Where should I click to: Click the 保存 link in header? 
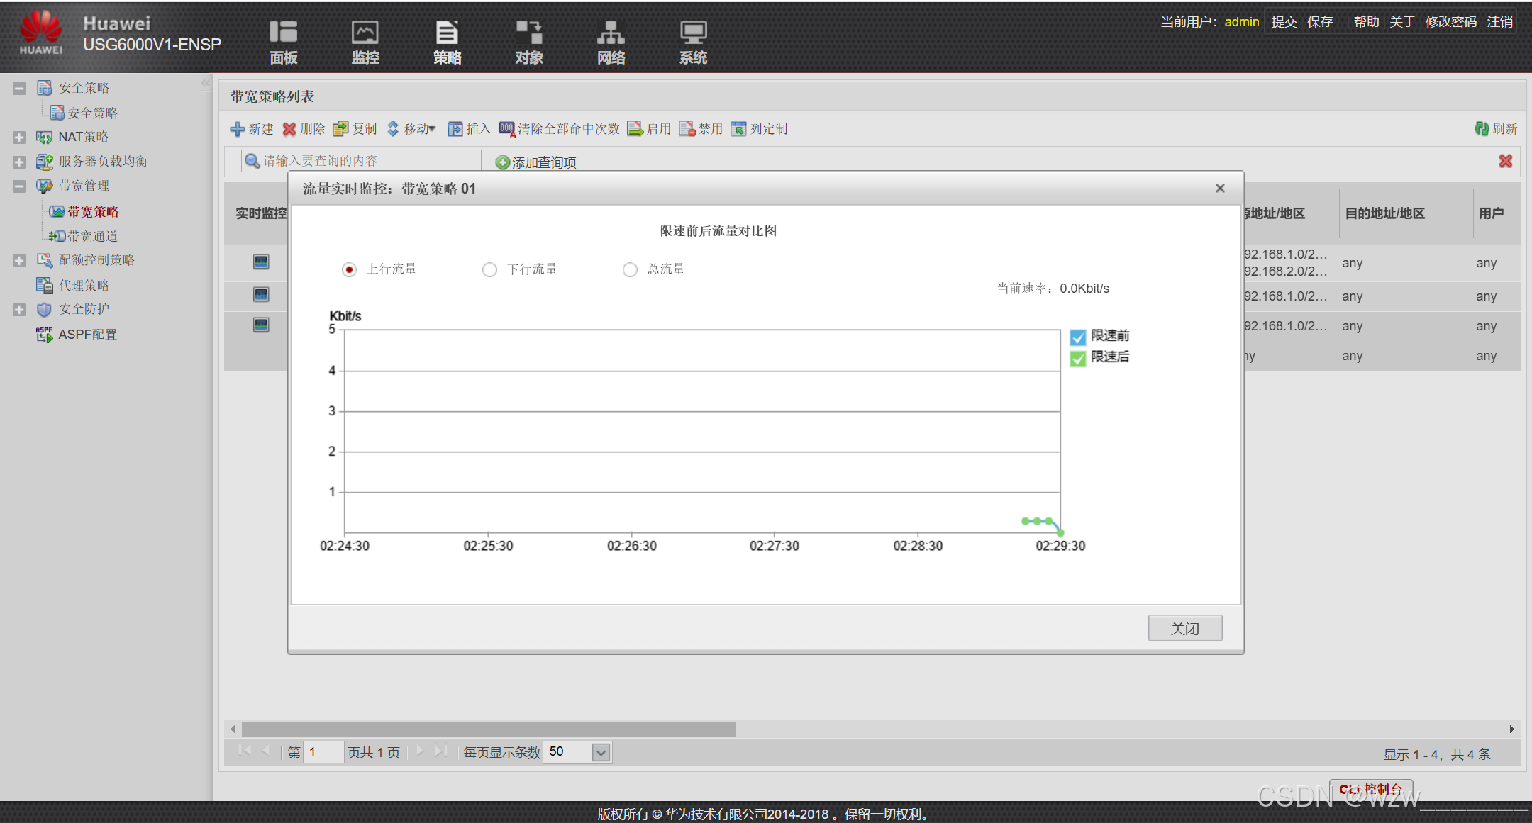click(1320, 22)
